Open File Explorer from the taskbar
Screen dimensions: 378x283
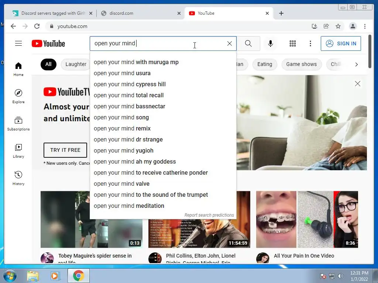point(33,276)
